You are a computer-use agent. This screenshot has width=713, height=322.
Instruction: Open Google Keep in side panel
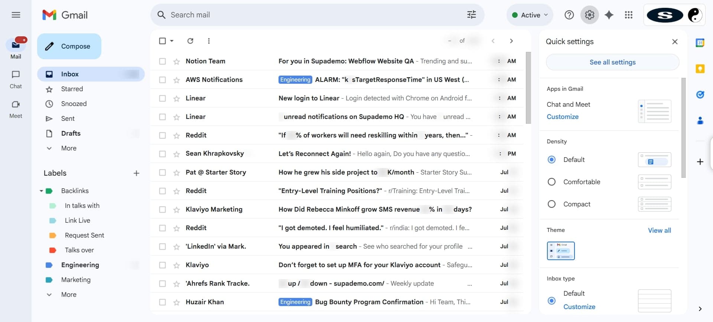click(x=700, y=69)
